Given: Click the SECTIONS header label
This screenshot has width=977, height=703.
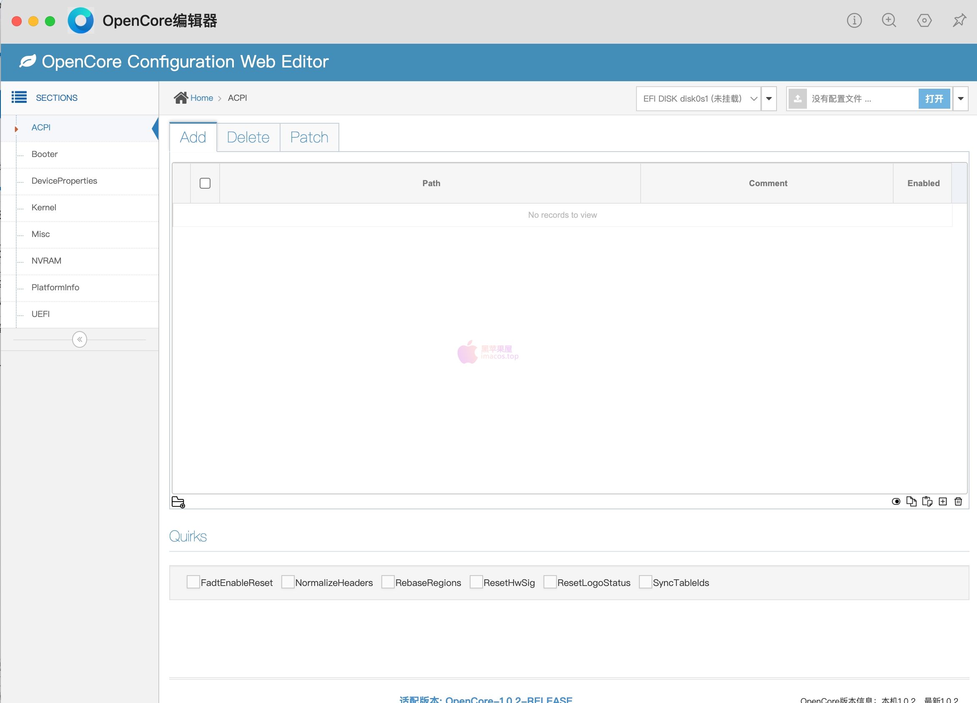Looking at the screenshot, I should coord(56,98).
